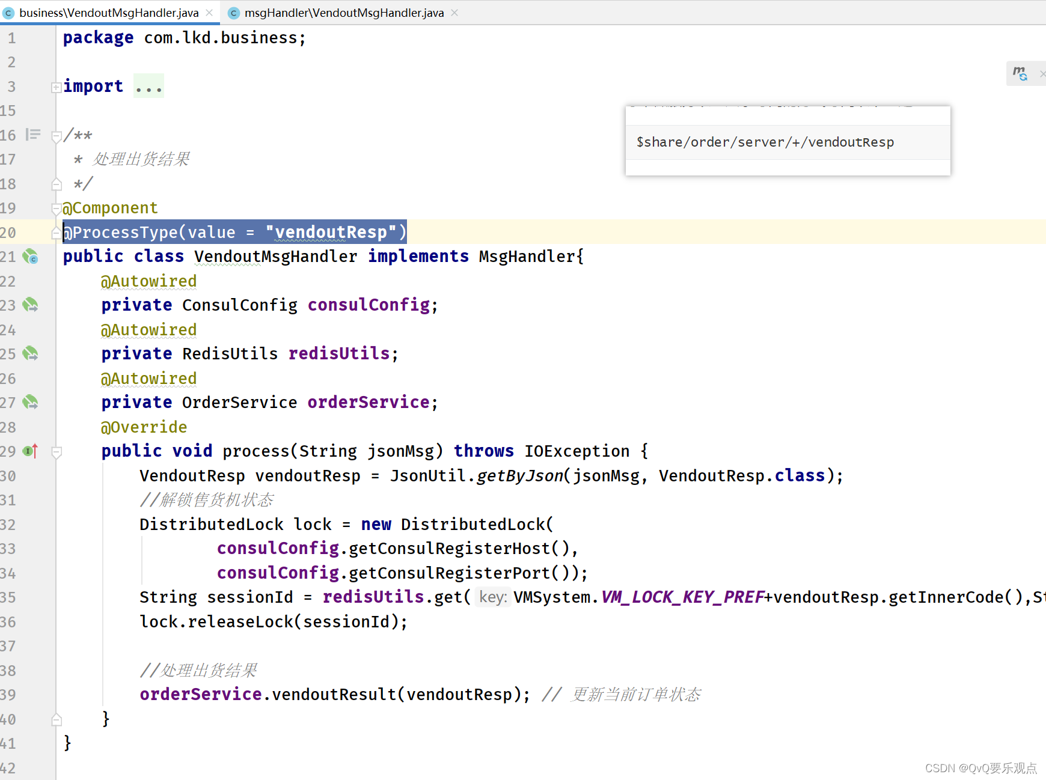Click line number 29 in gutter
This screenshot has height=780, width=1046.
pyautogui.click(x=8, y=451)
